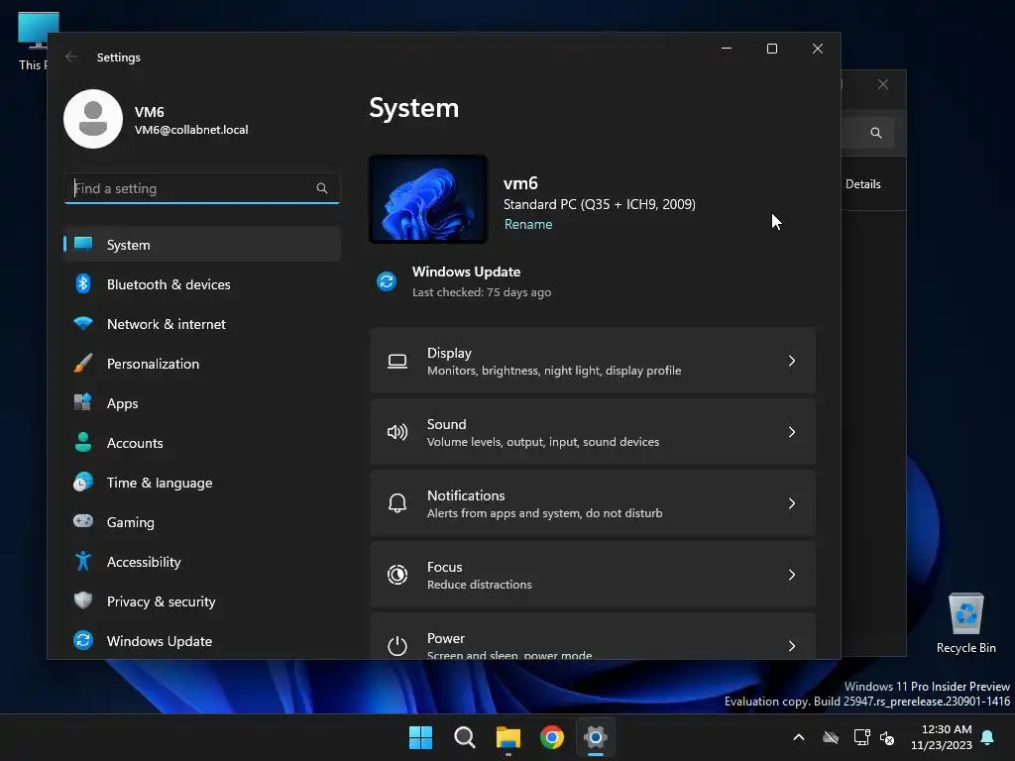Screen dimensions: 1015x761
Task: Click the Notifications bell icon
Action: coord(397,503)
